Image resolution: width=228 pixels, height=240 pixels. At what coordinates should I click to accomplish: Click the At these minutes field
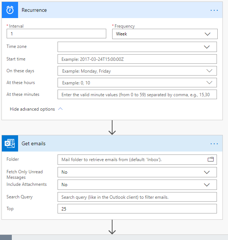[x=137, y=95]
